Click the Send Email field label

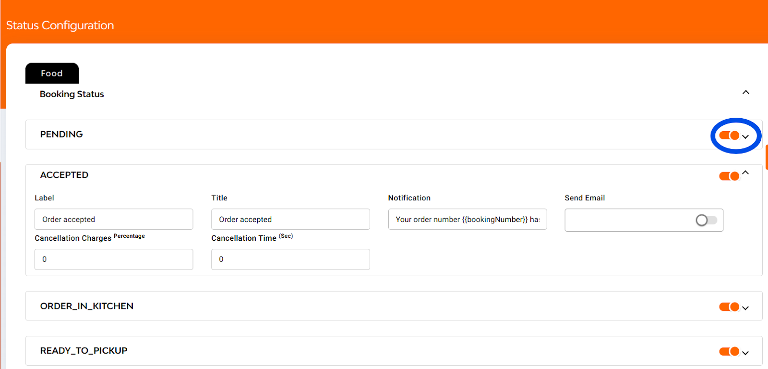tap(585, 198)
